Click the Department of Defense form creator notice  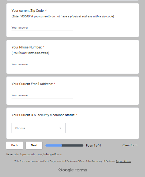click(x=65, y=161)
